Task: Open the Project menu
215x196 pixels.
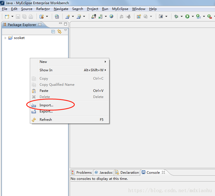Action: tap(93, 9)
